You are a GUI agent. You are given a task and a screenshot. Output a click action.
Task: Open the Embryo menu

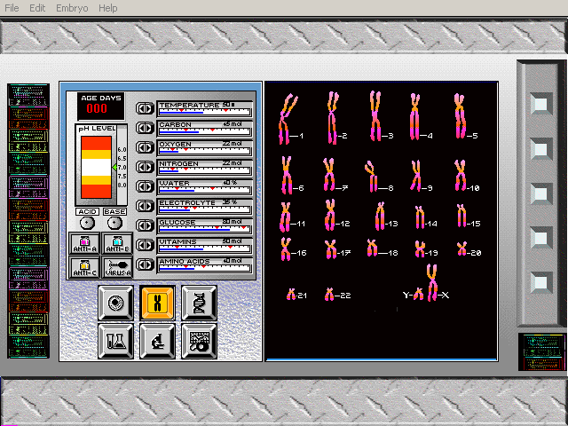coord(72,8)
